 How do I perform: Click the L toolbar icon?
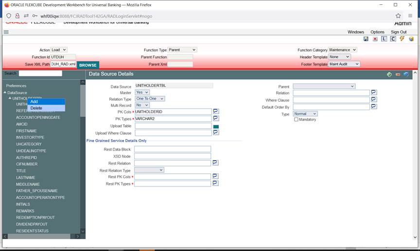click(384, 39)
